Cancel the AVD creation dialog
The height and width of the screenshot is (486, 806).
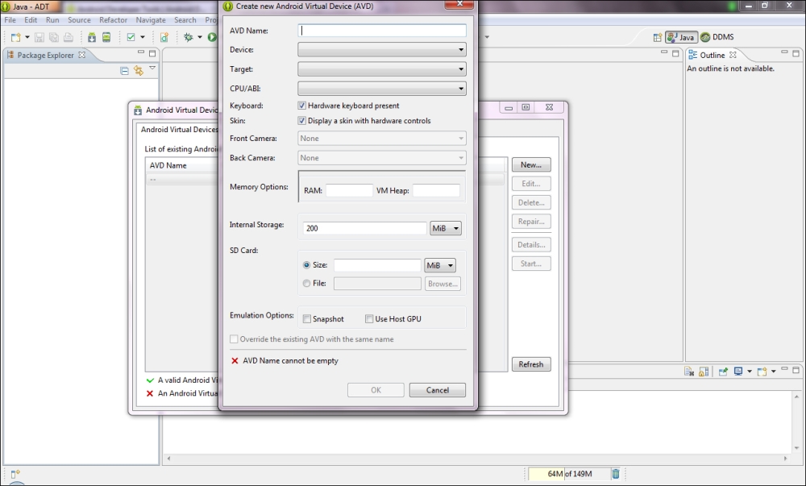[x=437, y=390]
